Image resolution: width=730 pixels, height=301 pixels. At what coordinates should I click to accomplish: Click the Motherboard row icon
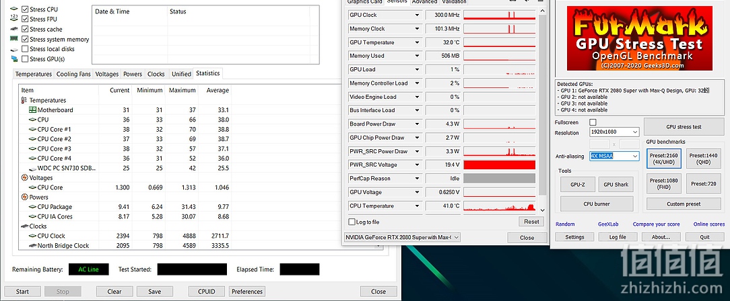pyautogui.click(x=32, y=110)
